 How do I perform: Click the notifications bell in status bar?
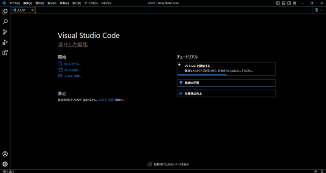pos(322,171)
